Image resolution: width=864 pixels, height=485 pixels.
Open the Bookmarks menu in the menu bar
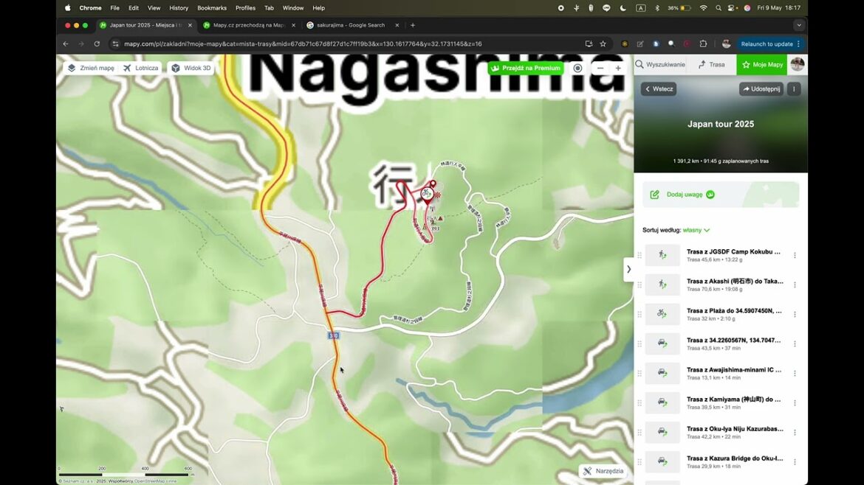212,7
